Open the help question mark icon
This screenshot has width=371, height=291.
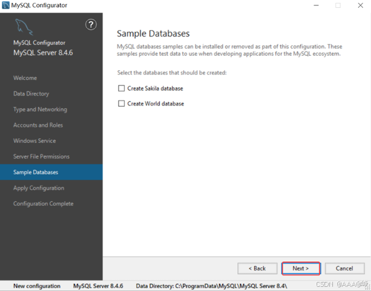91,24
